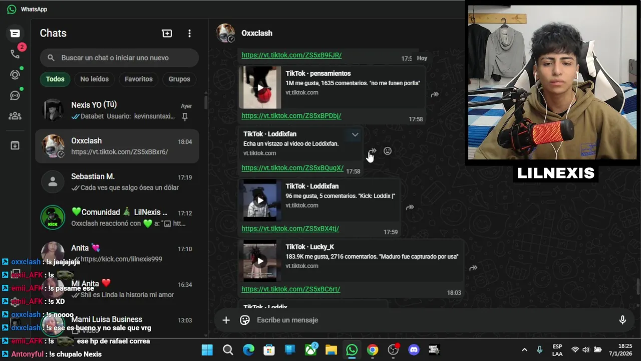Open the ESP LAA language switcher
This screenshot has width=641, height=361.
(557, 350)
